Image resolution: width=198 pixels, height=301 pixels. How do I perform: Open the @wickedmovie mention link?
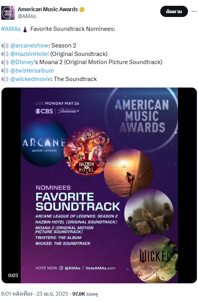(30, 79)
